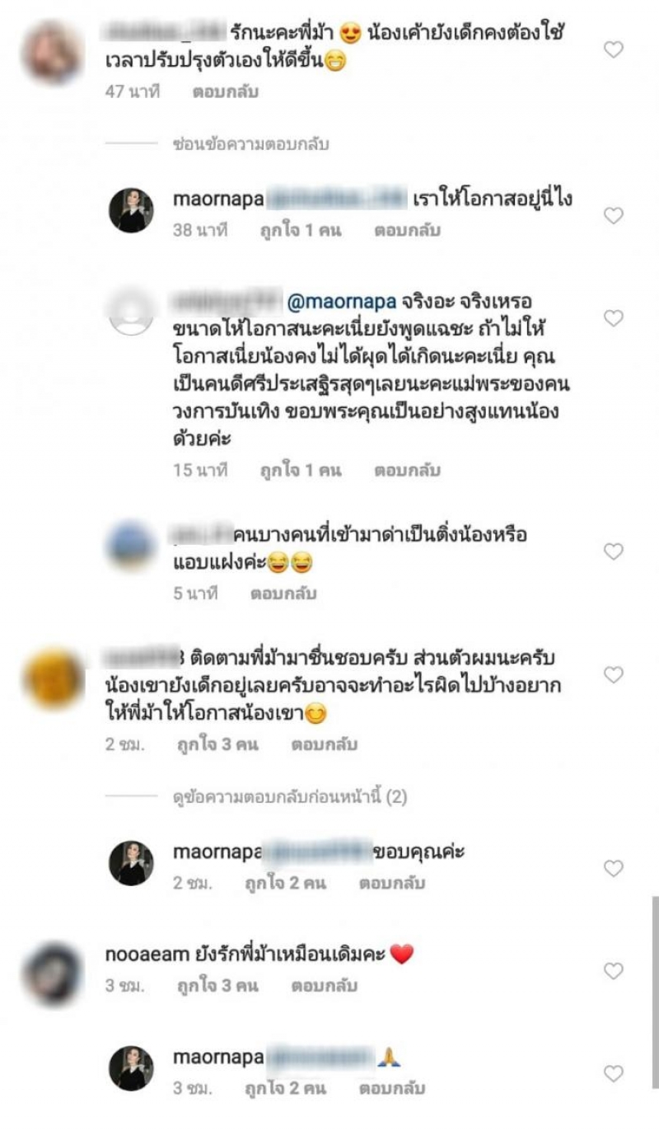Like maornapa's ขอบคุณค่ะ reply
The height and width of the screenshot is (1131, 659).
614,868
